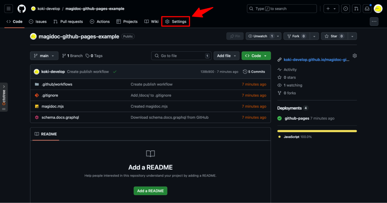
Task: Click the three-dot overflow menu button
Action: click(x=374, y=22)
